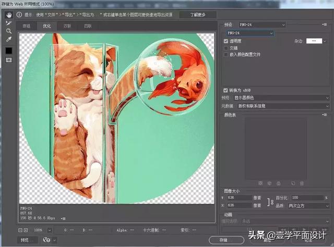334x247 pixels.
Task: Switch to the 双联 tab
Action: (67, 26)
